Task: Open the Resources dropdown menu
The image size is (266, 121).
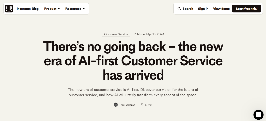Action: coord(73,9)
